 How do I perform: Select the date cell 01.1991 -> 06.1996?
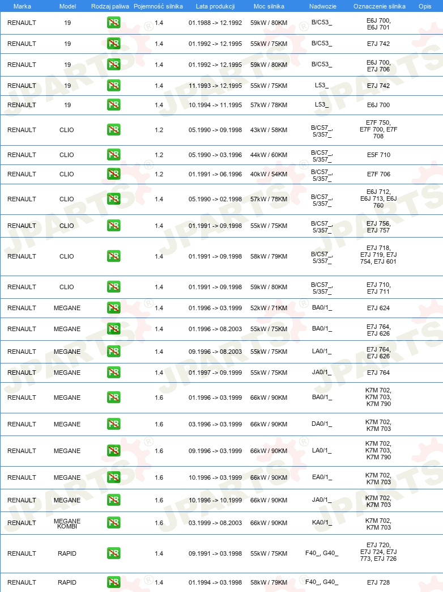(215, 174)
